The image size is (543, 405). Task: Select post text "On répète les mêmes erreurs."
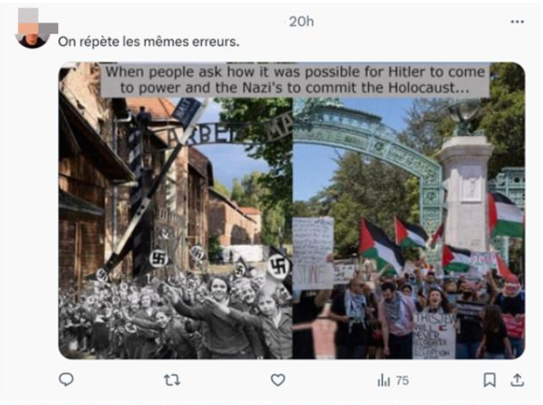[x=149, y=42]
